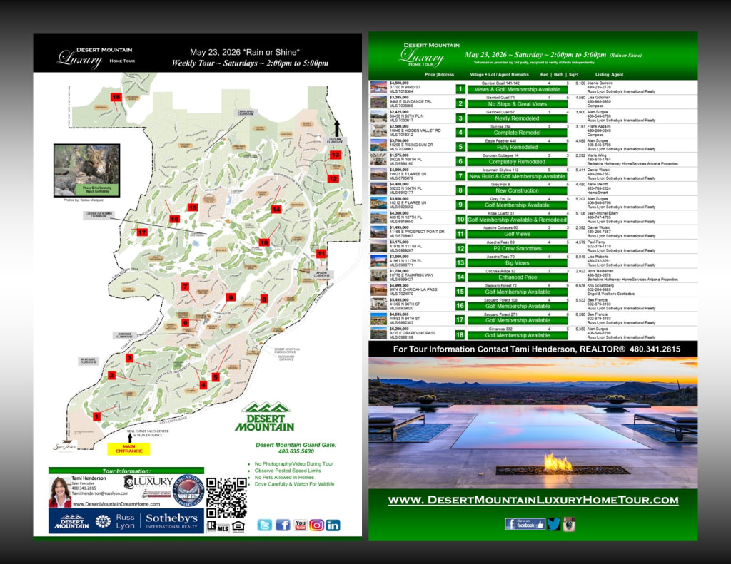Click the Big Views banner
Image resolution: width=731 pixels, height=564 pixels.
(x=517, y=262)
